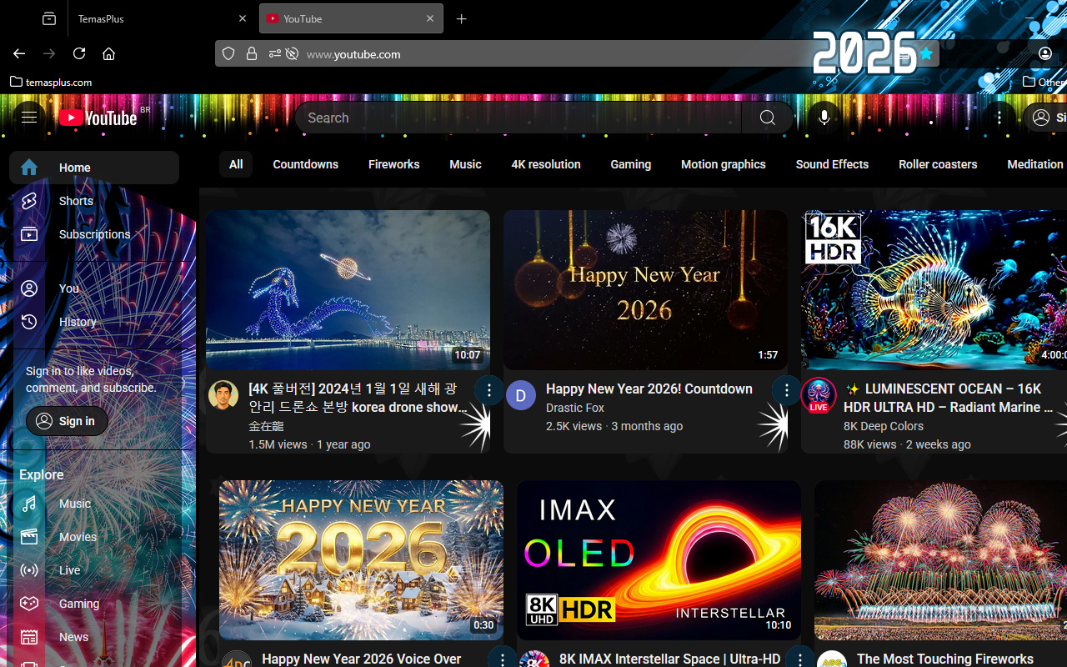The image size is (1067, 667).
Task: Reload the page in browser toolbar
Action: 79,53
